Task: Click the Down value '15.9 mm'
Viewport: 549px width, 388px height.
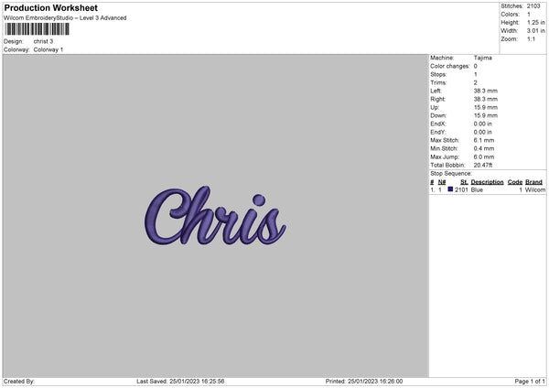Action: (x=486, y=115)
